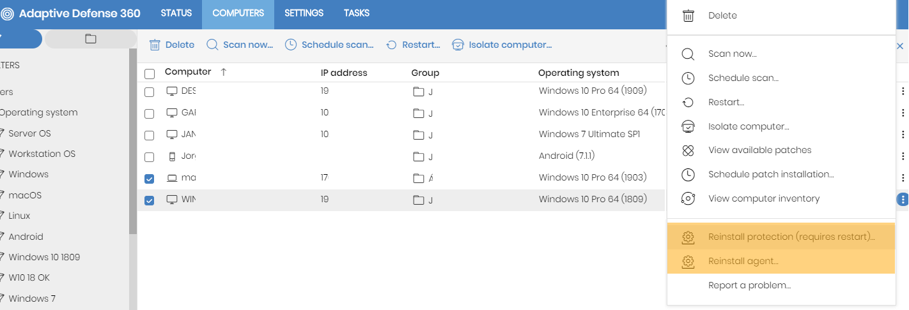Open the STATUS tab
Viewport: 909px width, 310px height.
pyautogui.click(x=176, y=13)
